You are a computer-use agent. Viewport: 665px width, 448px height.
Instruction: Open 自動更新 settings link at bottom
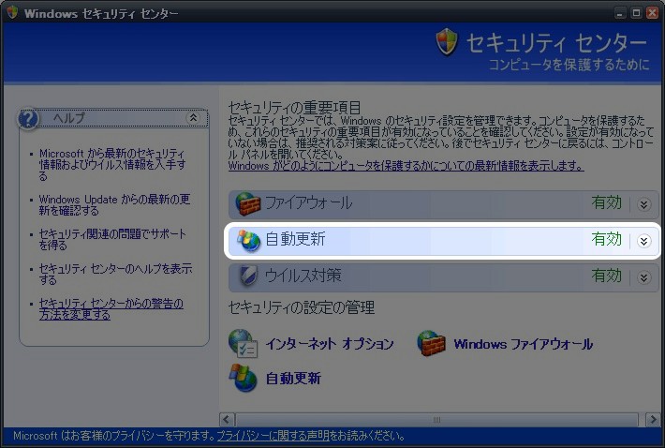point(293,379)
